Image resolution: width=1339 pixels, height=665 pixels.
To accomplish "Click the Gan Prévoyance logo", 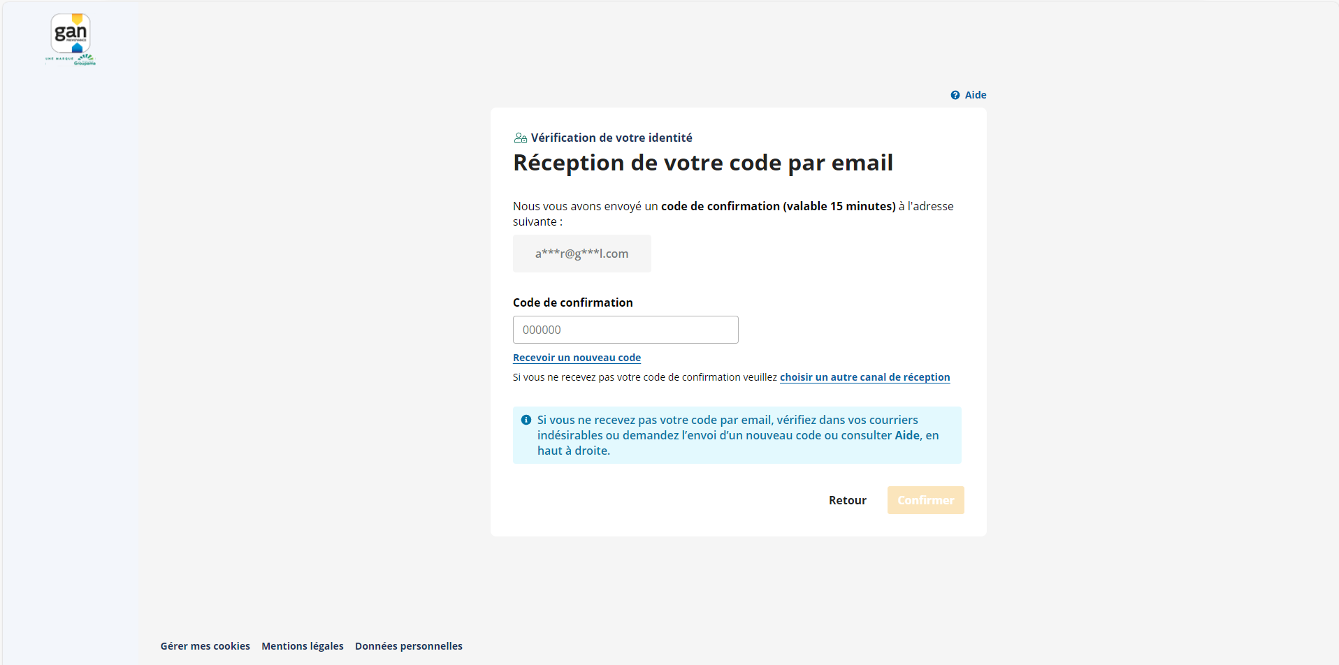I will (71, 33).
